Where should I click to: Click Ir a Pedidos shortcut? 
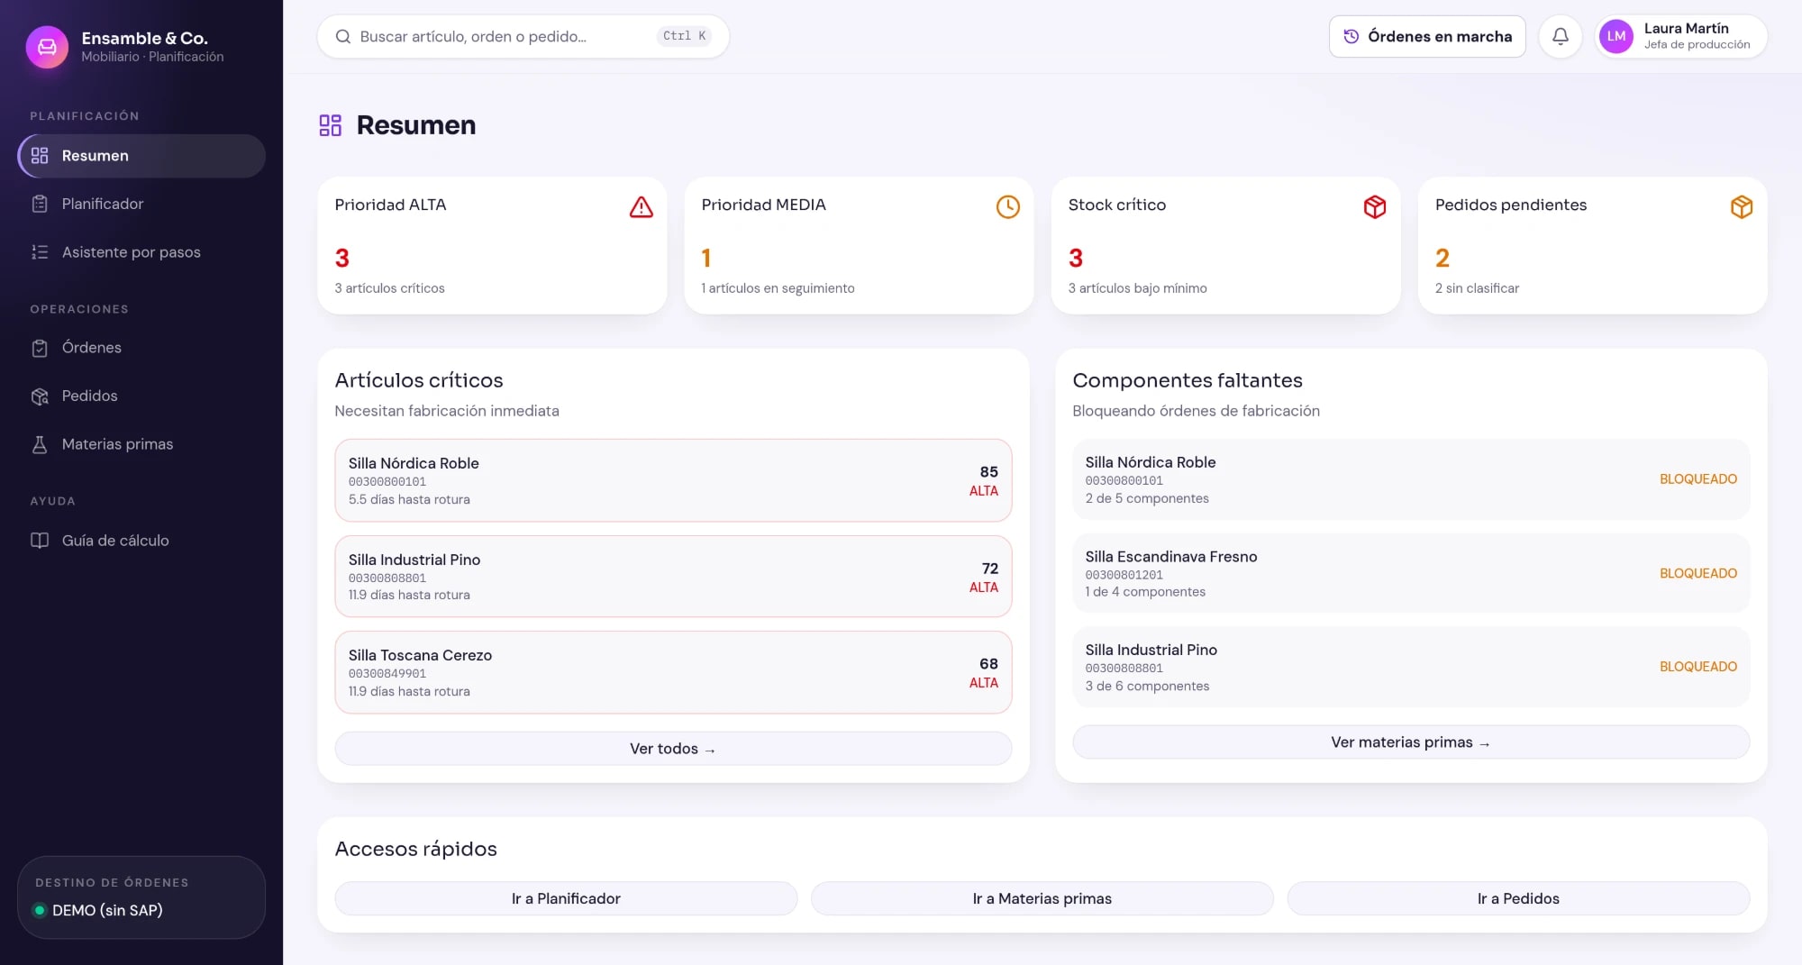[x=1518, y=898]
